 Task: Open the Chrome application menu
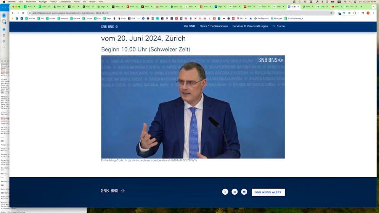11,2
